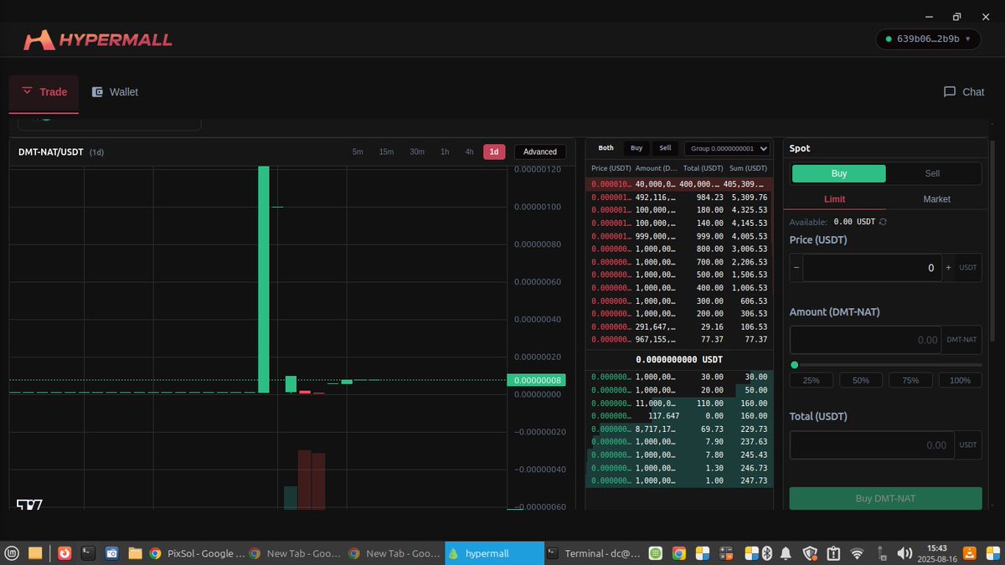Image resolution: width=1005 pixels, height=565 pixels.
Task: Open the file manager folder icon
Action: pyautogui.click(x=135, y=553)
